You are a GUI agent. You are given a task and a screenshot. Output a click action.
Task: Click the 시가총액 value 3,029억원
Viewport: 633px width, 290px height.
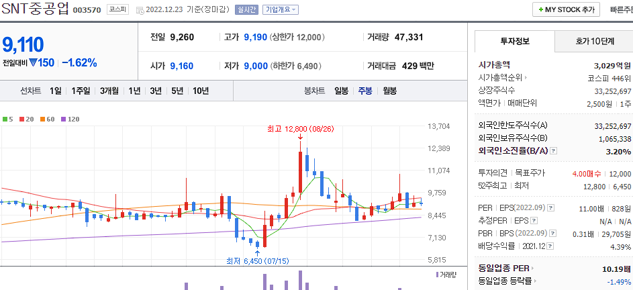[x=612, y=65]
